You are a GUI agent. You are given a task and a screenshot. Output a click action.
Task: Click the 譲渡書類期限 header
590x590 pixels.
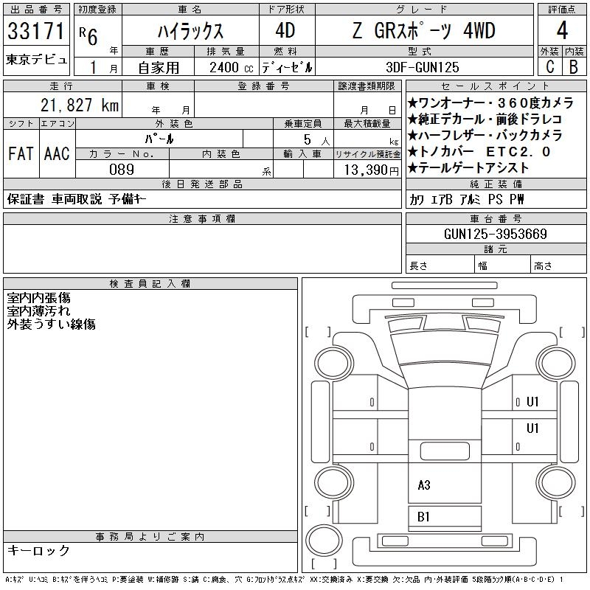tap(367, 86)
